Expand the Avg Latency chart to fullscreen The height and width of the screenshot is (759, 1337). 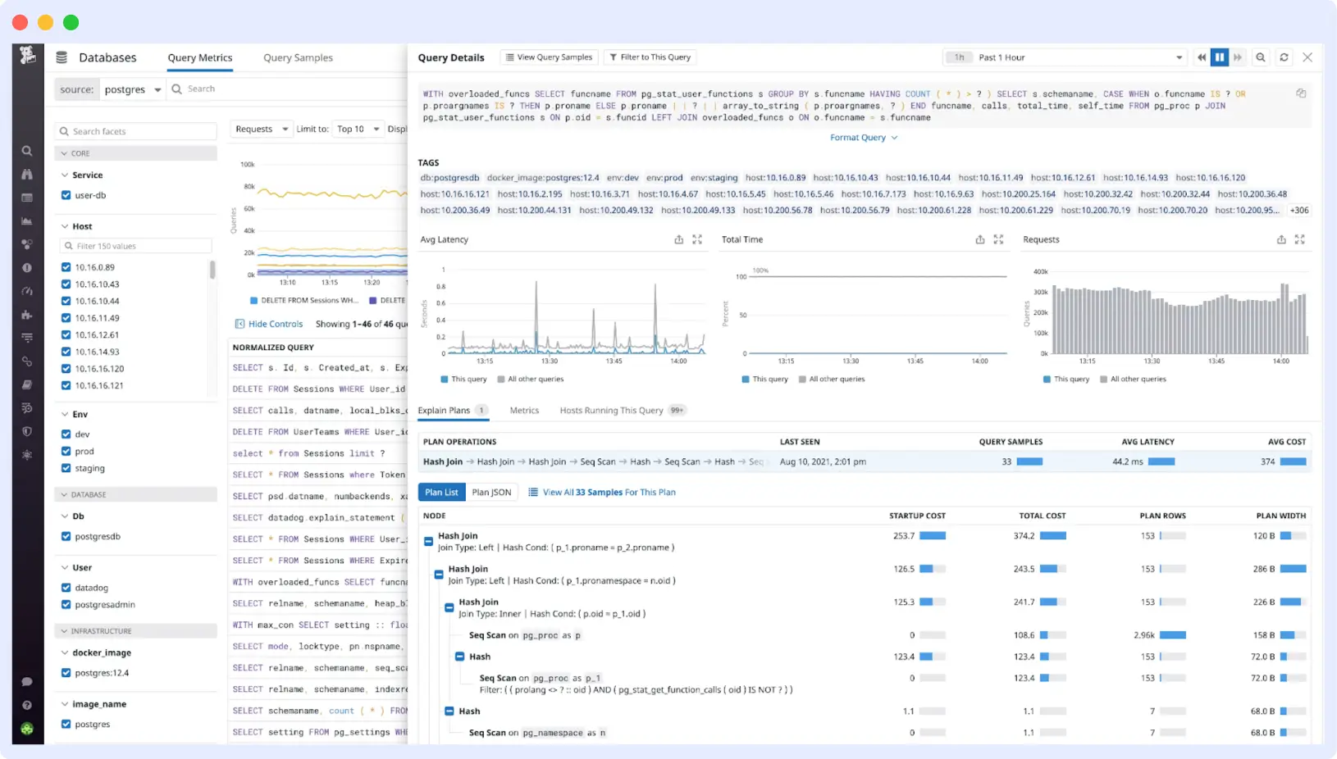click(x=698, y=239)
